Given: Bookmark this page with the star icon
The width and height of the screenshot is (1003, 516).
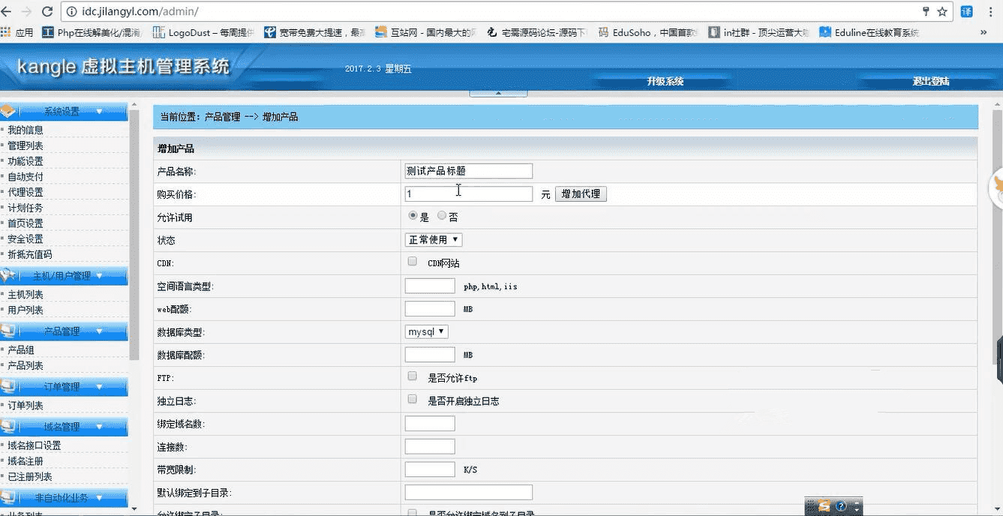Looking at the screenshot, I should coord(942,12).
